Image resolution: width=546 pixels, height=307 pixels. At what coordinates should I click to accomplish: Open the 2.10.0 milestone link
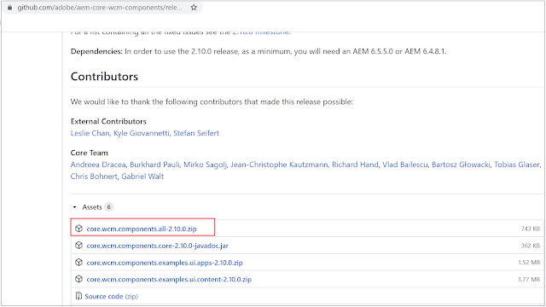click(x=260, y=32)
